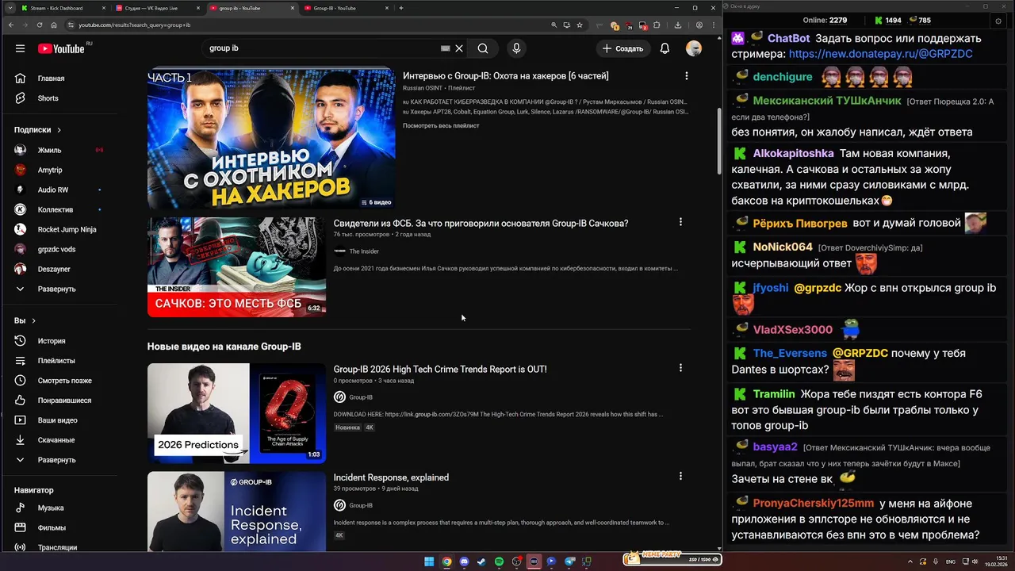Open the Group-IB channel under Incident Response video
The width and height of the screenshot is (1015, 571).
tap(361, 505)
